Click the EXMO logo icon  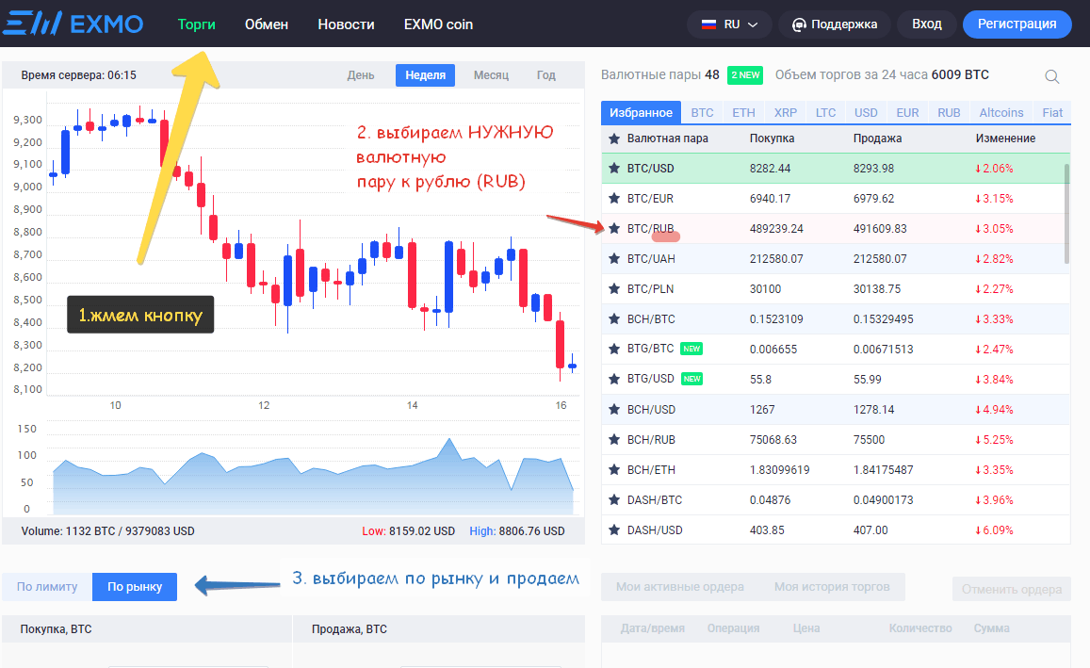(32, 24)
